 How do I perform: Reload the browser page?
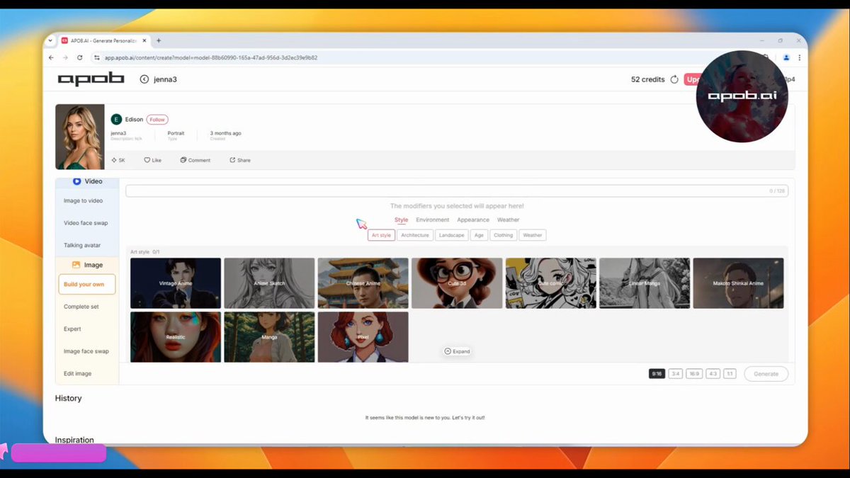[79, 57]
